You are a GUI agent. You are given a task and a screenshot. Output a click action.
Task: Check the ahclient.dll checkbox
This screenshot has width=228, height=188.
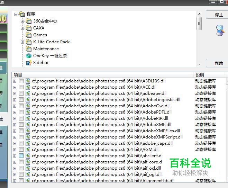pyautogui.click(x=21, y=156)
